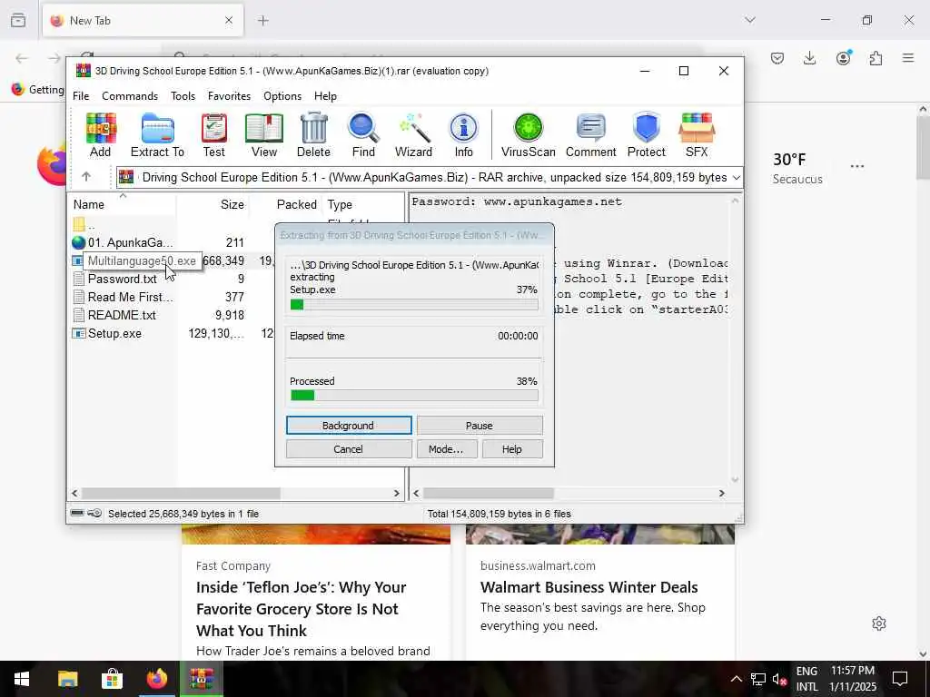The width and height of the screenshot is (930, 697).
Task: Open the Comment tool
Action: 590,135
